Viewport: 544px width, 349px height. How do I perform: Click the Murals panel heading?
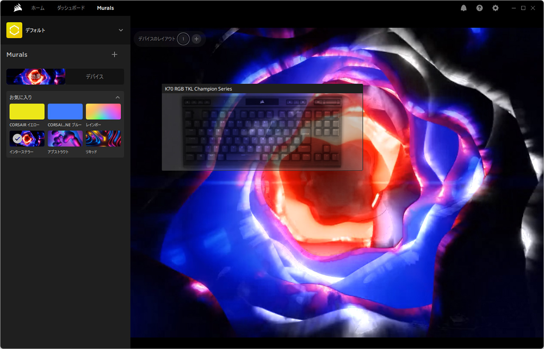tap(17, 55)
